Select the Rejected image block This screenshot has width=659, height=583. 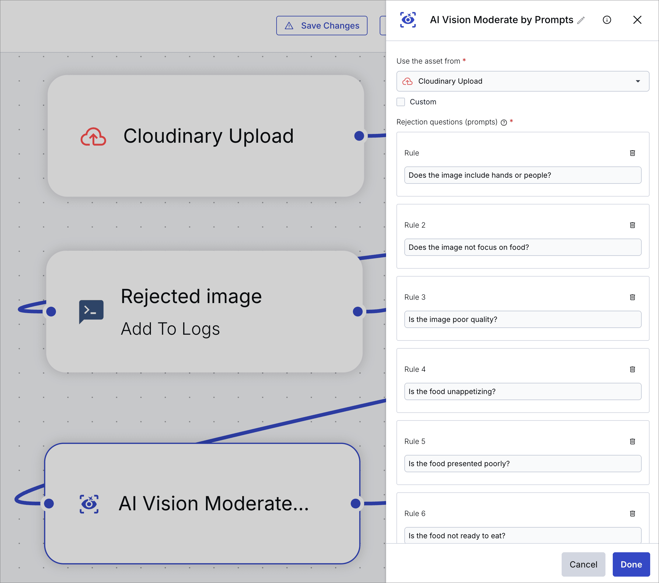(x=204, y=312)
